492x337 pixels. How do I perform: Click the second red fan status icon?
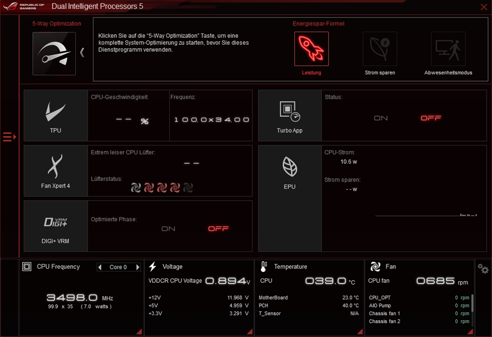149,187
